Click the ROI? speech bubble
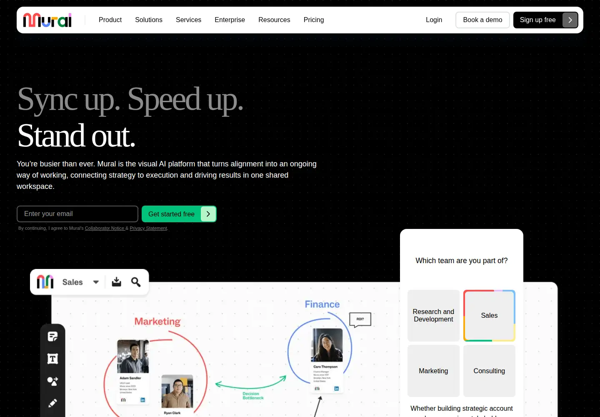 coord(360,320)
